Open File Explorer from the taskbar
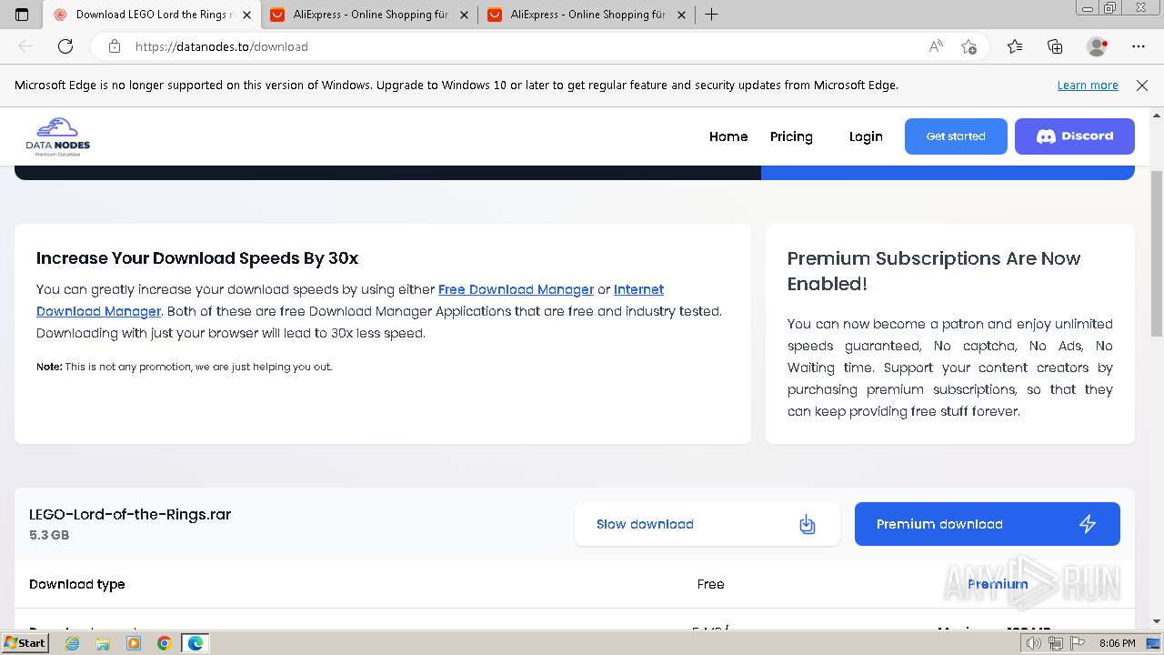The image size is (1164, 655). pyautogui.click(x=103, y=643)
